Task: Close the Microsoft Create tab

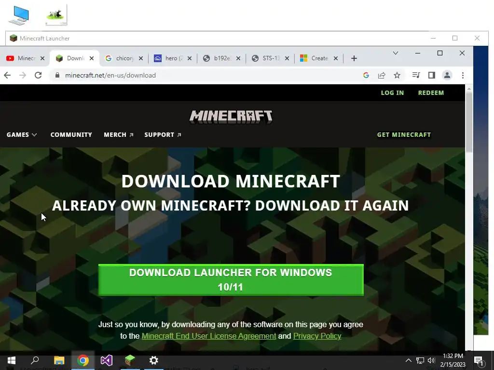Action: 336,58
